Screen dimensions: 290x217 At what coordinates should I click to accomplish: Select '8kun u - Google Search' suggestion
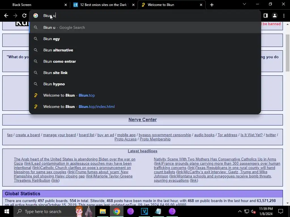coord(145,27)
